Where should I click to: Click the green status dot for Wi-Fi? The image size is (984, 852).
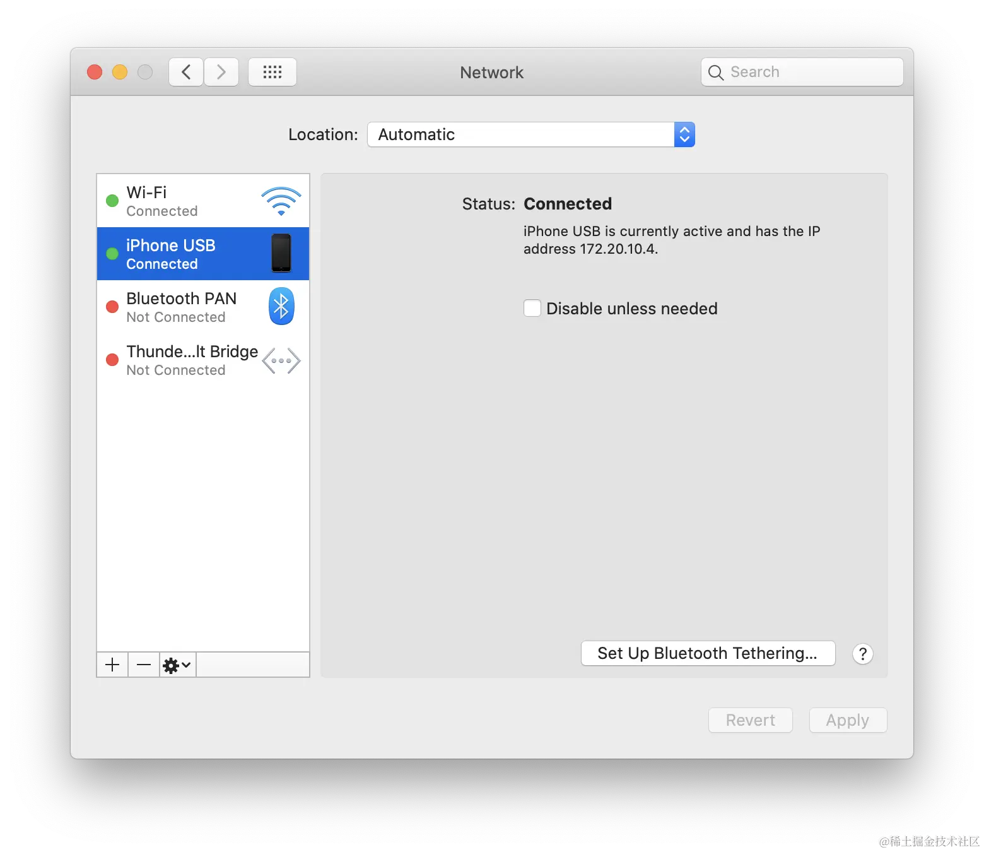[x=112, y=201]
